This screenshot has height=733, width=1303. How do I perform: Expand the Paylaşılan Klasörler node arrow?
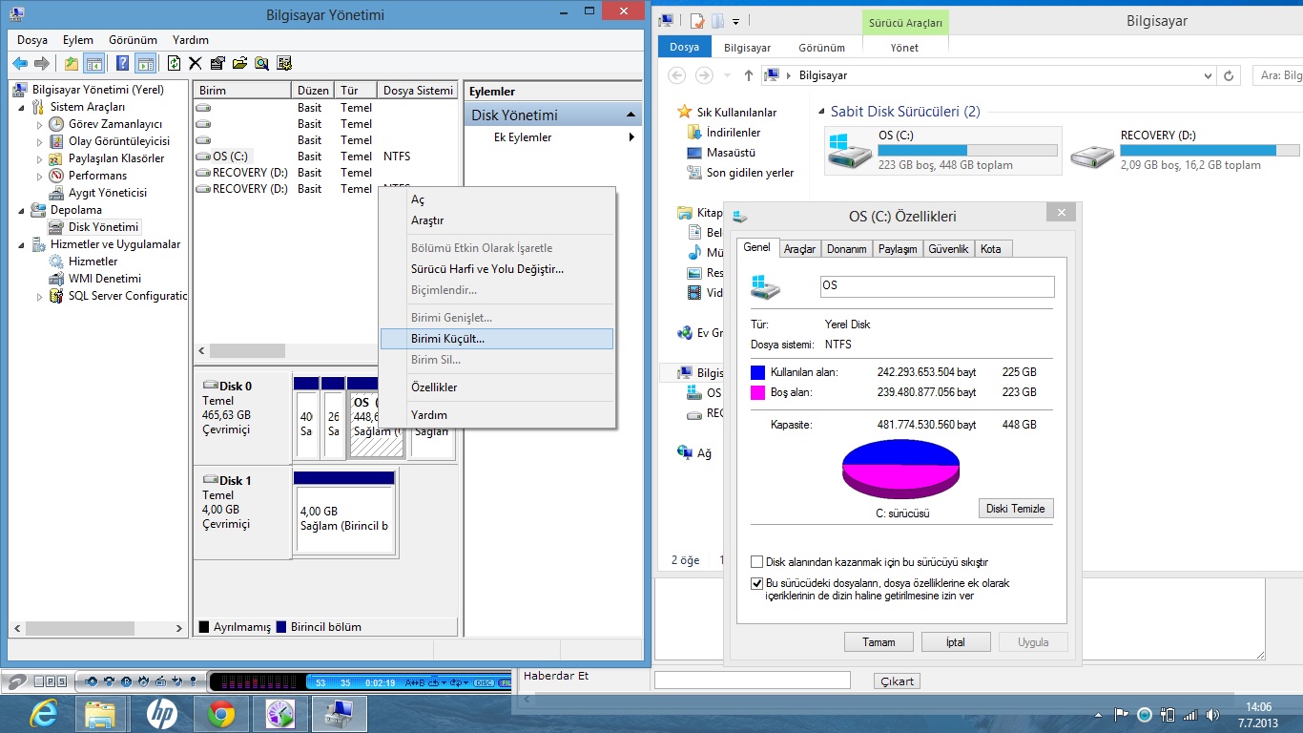[39, 159]
